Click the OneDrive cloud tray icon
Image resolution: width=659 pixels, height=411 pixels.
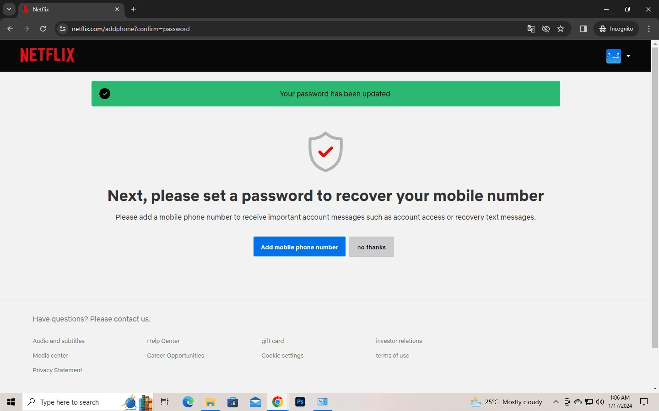(x=578, y=402)
